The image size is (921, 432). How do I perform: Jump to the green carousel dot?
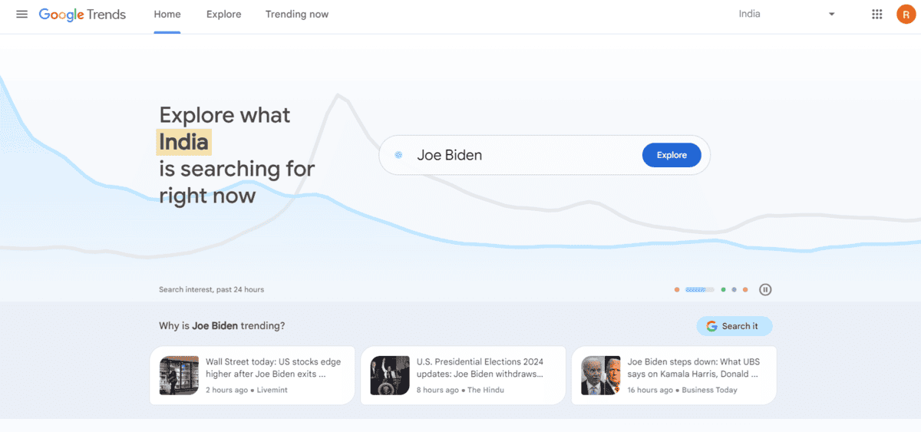point(724,290)
